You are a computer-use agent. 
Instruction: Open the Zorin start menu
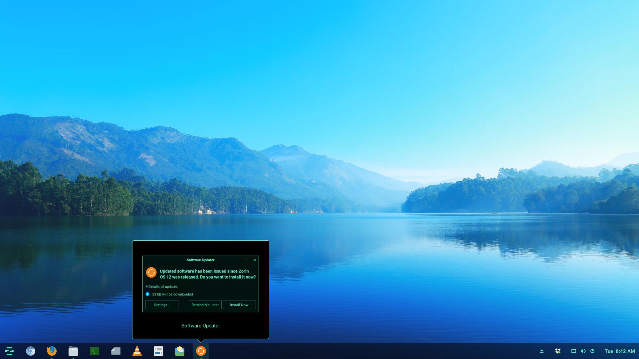point(9,351)
